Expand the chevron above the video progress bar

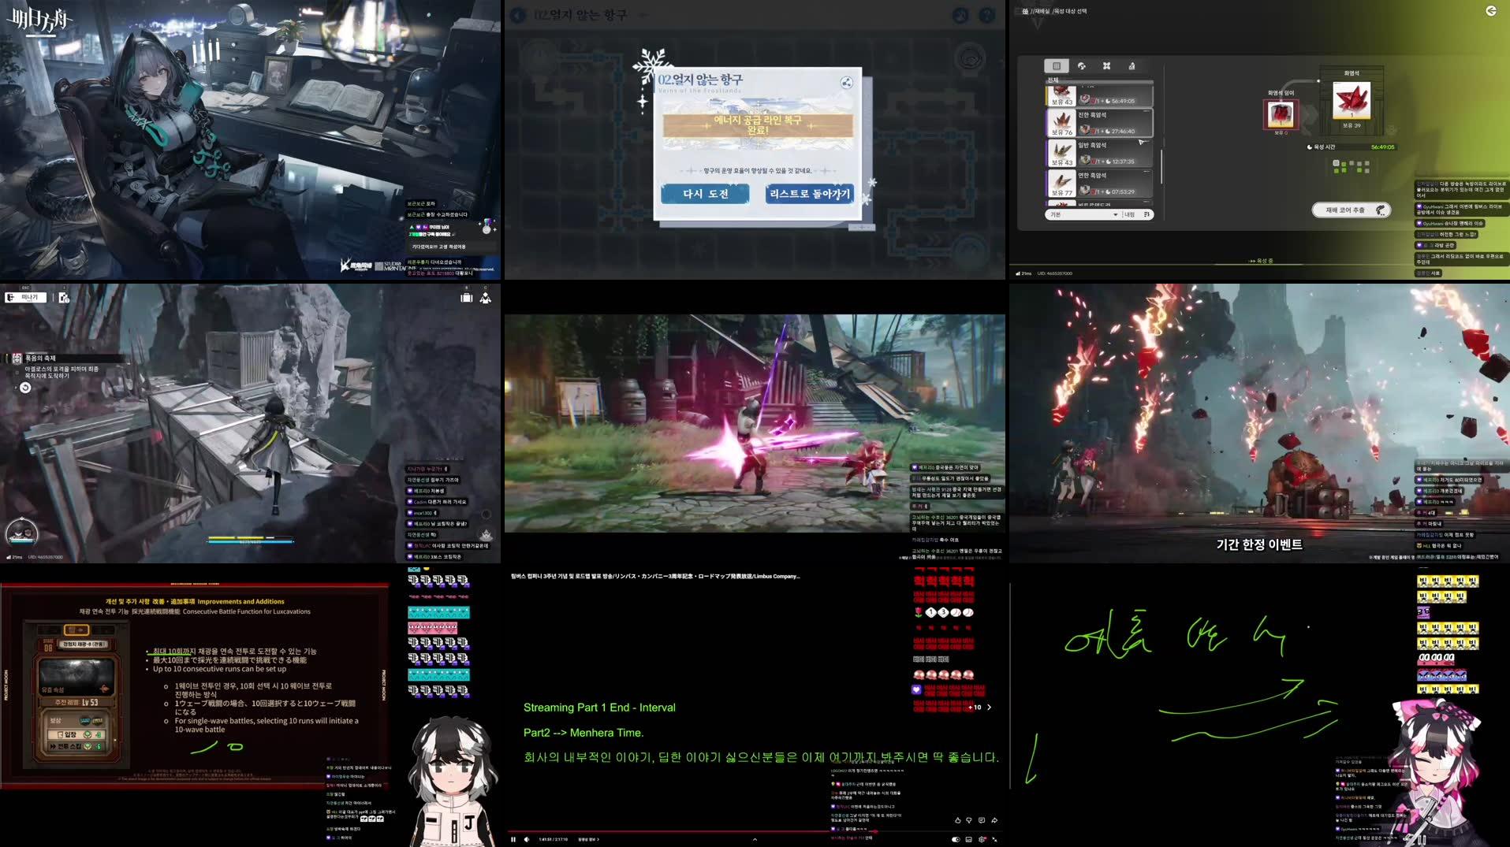point(755,838)
